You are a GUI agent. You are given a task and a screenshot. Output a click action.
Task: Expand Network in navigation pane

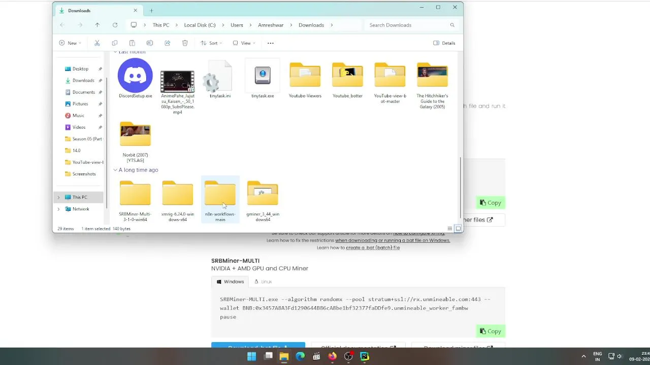point(58,209)
